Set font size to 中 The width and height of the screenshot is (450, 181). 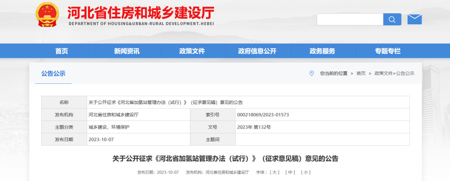[290, 172]
